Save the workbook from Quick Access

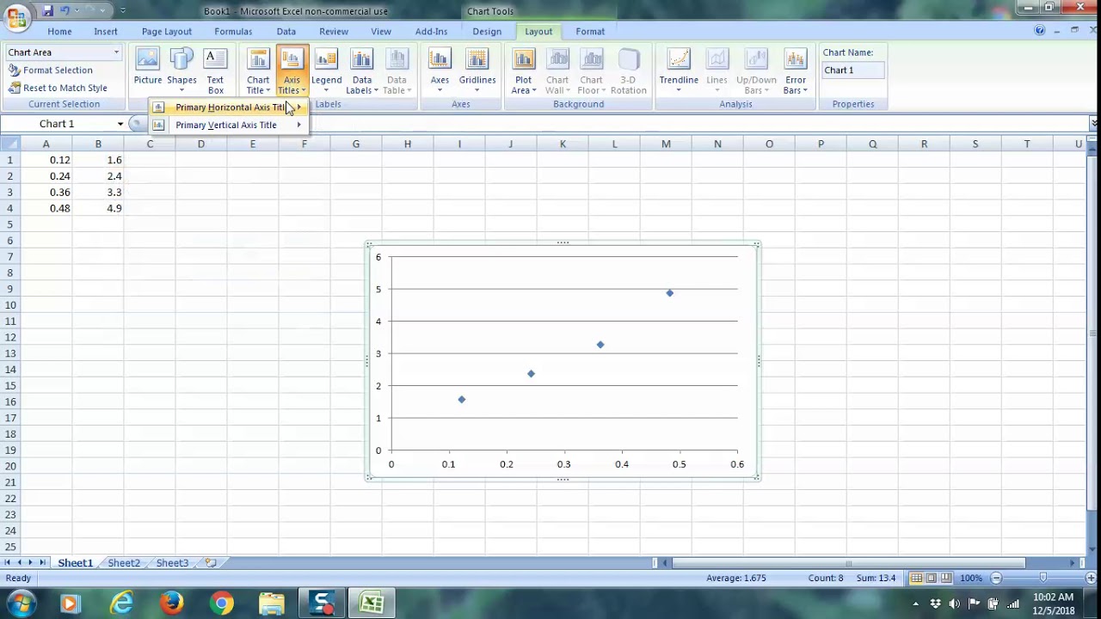coord(47,11)
